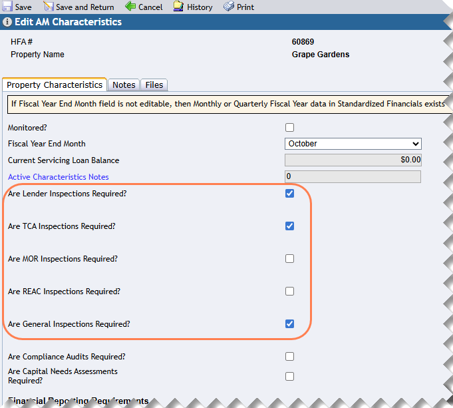Uncheck Are TCA Inspections Required
The height and width of the screenshot is (408, 453).
[x=289, y=226]
